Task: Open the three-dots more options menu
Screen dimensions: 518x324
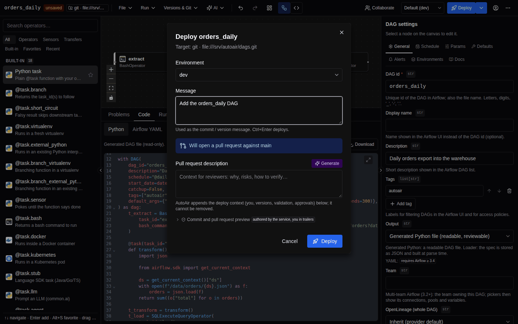Action: tap(508, 8)
